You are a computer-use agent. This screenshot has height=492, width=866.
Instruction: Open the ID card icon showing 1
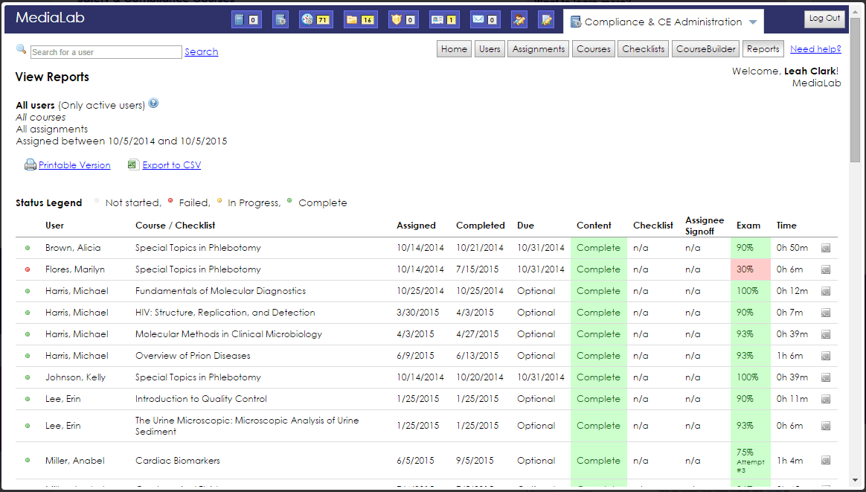click(x=444, y=20)
